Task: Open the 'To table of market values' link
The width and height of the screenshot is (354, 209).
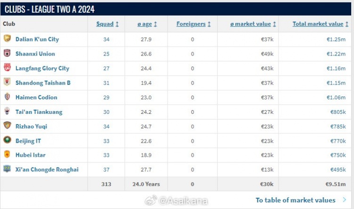Action: [295, 200]
